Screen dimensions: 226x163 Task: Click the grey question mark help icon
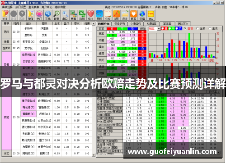[22, 15]
